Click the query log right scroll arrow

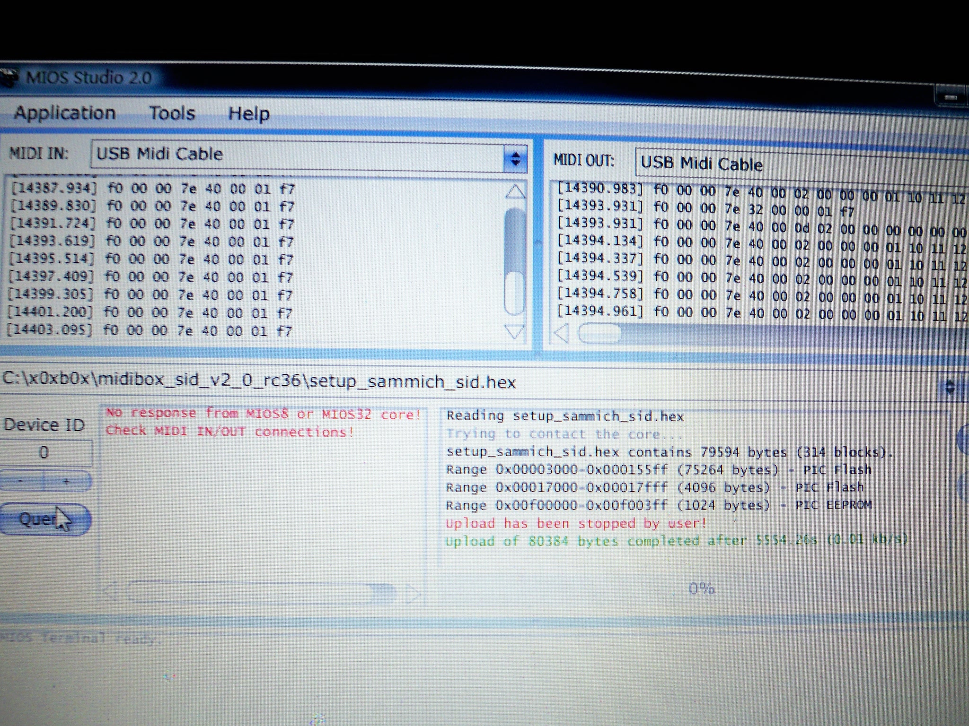point(413,594)
